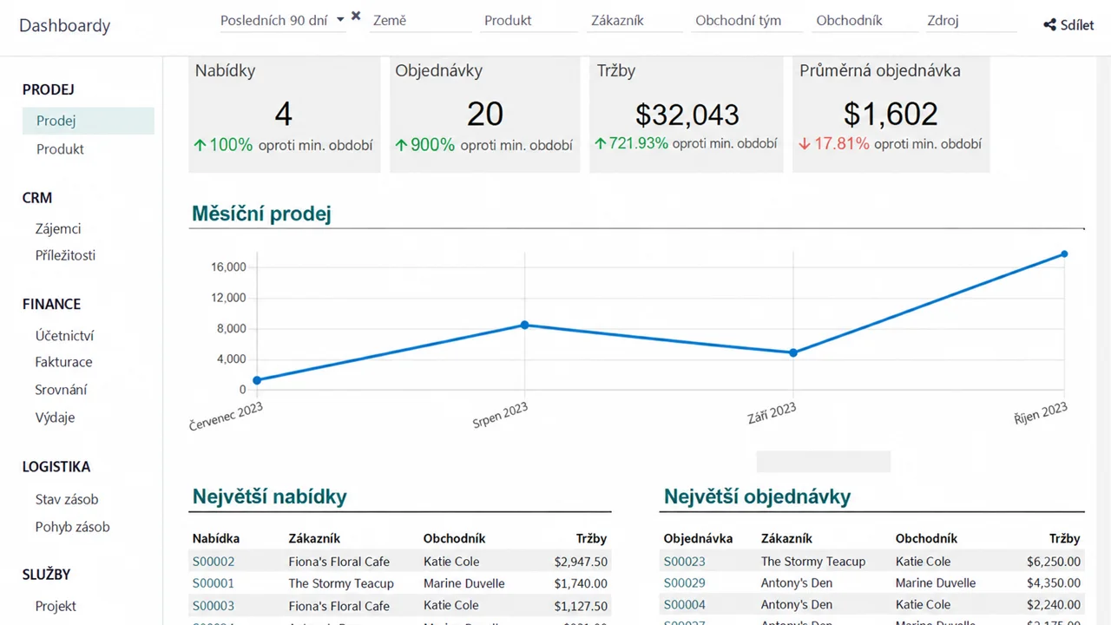This screenshot has height=625, width=1111.
Task: Click the Nabídky KPI card
Action: (x=284, y=115)
